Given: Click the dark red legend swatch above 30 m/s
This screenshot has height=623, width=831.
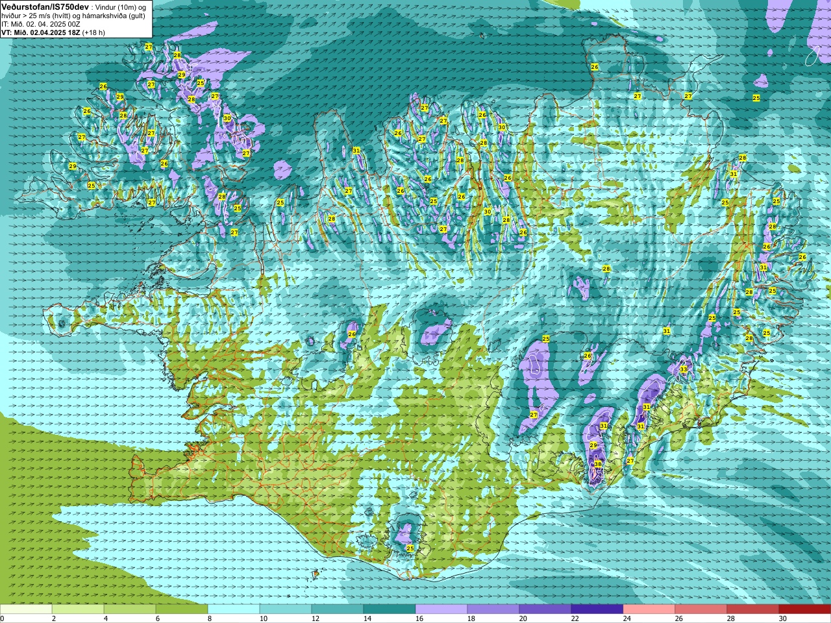Looking at the screenshot, I should click(x=805, y=609).
